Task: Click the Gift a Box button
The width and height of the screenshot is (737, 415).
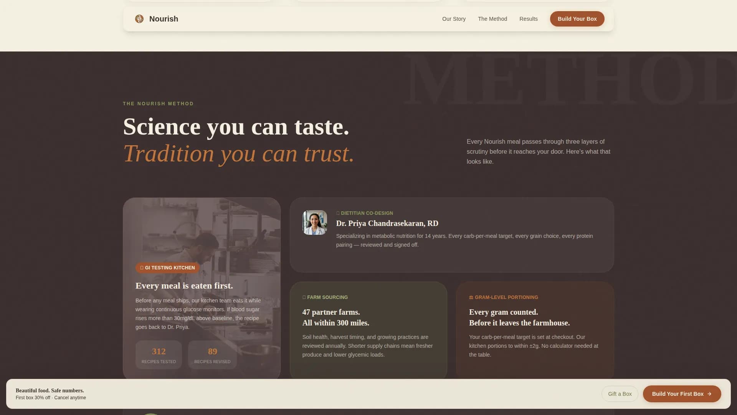Action: coord(620,394)
